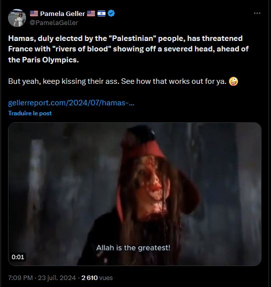The image size is (271, 287).
Task: Click Pamela Geller's profile avatar
Action: point(17,18)
